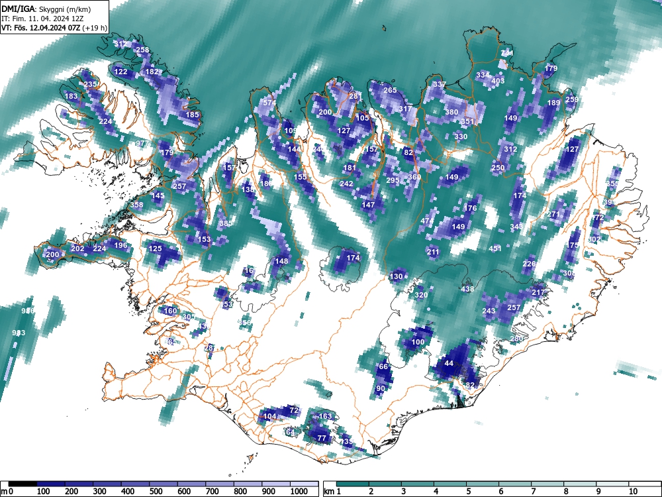Click the visibility label 104 on the south coast
Image resolution: width=662 pixels, height=497 pixels.
point(270,416)
